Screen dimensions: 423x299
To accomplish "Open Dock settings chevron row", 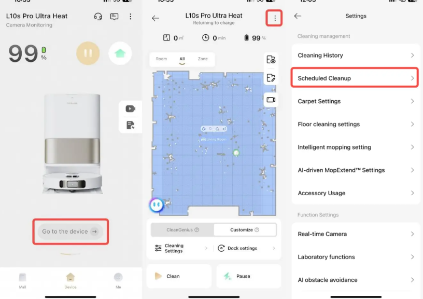I will coord(247,249).
